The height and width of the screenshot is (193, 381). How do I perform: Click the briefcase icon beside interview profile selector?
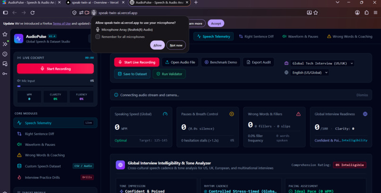point(286,63)
